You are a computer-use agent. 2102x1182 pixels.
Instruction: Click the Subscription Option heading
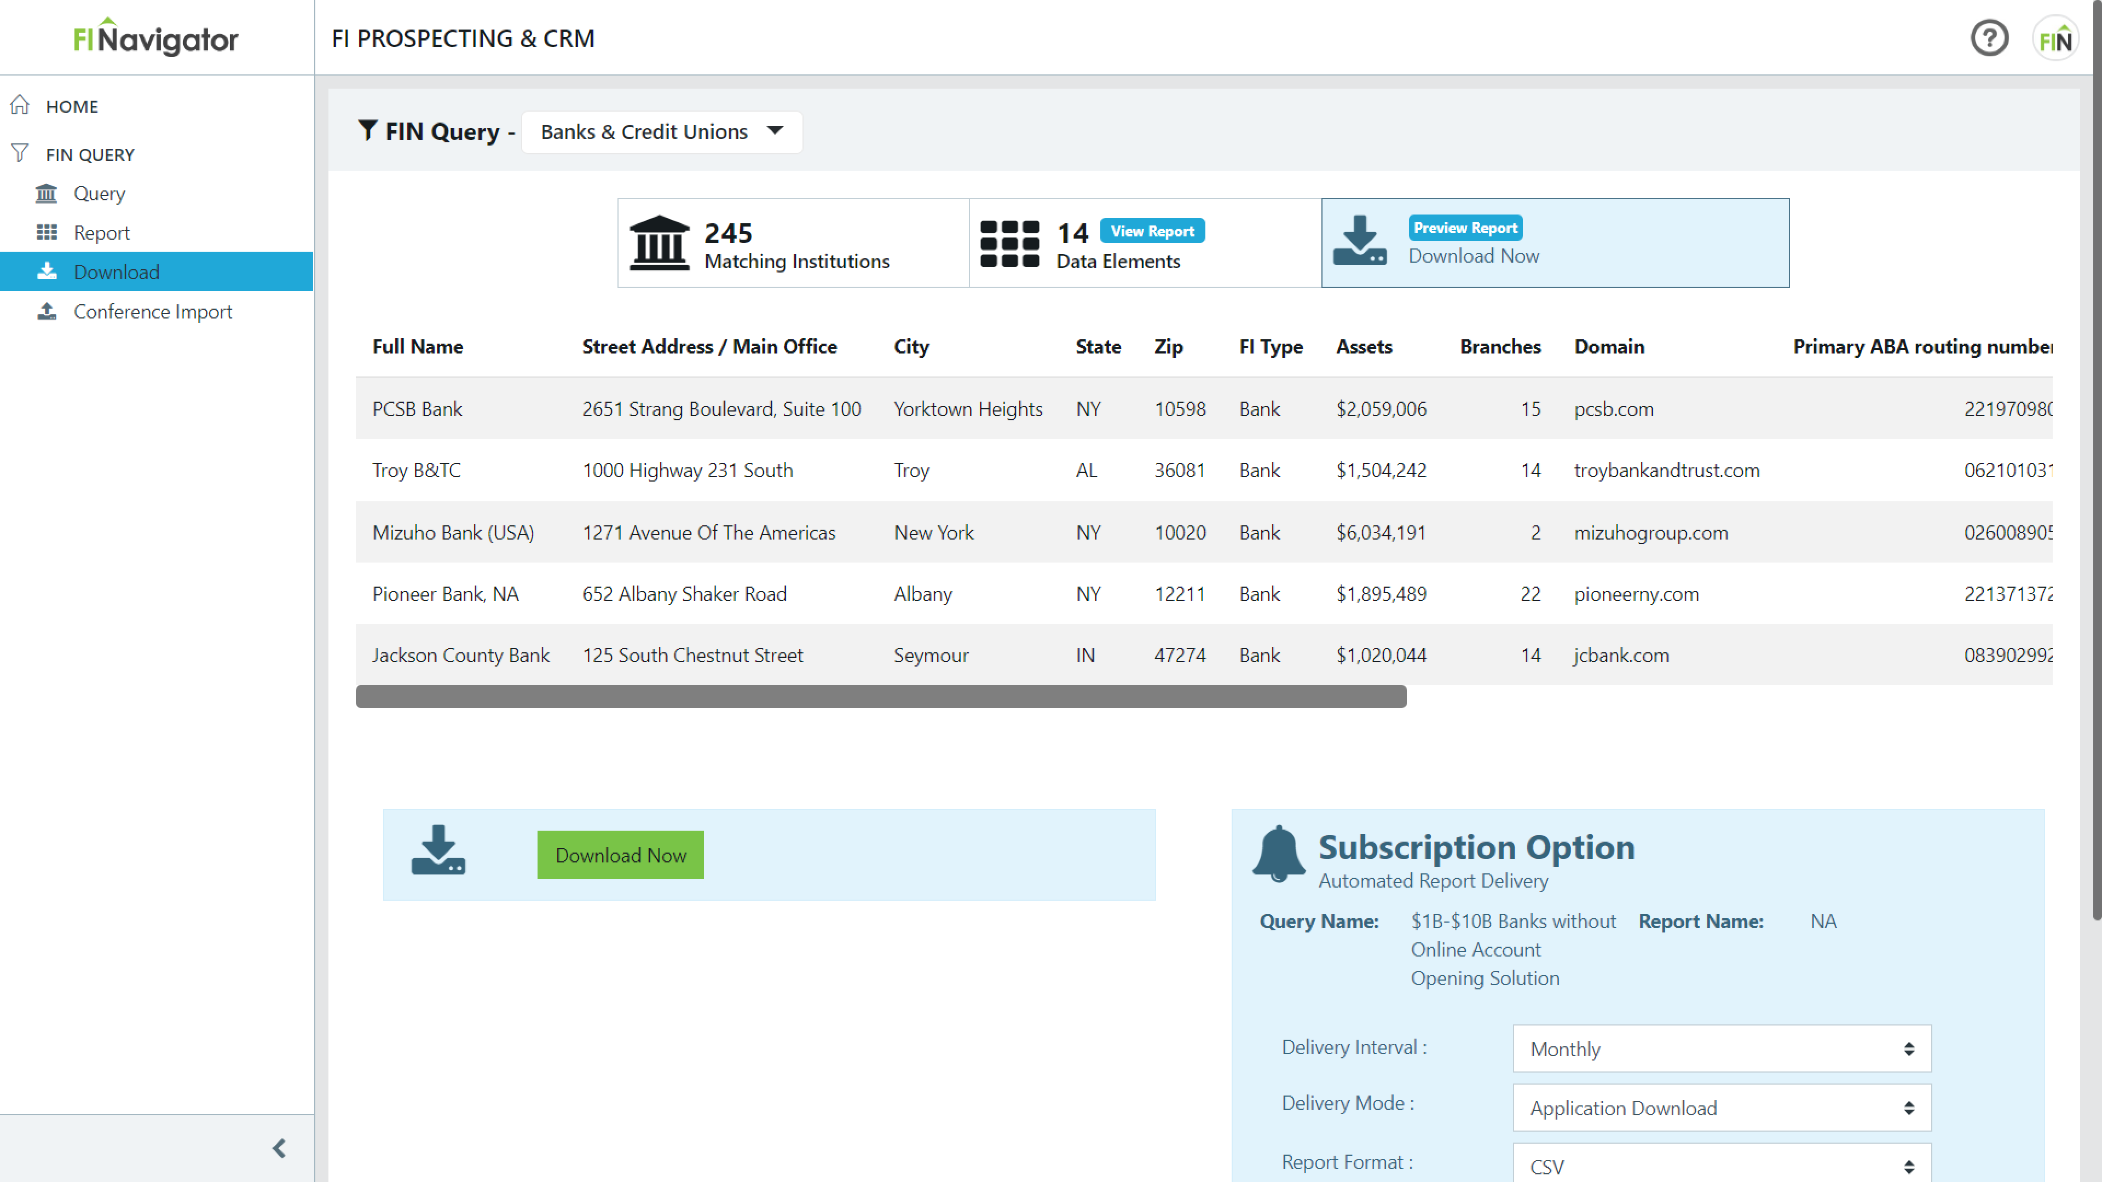[1476, 848]
